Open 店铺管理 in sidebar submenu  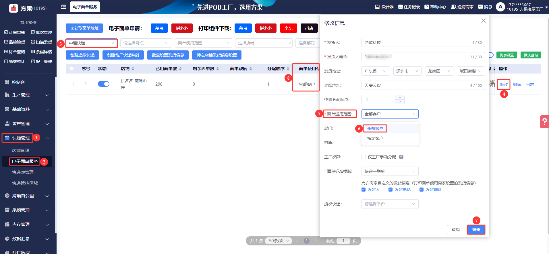click(x=21, y=151)
